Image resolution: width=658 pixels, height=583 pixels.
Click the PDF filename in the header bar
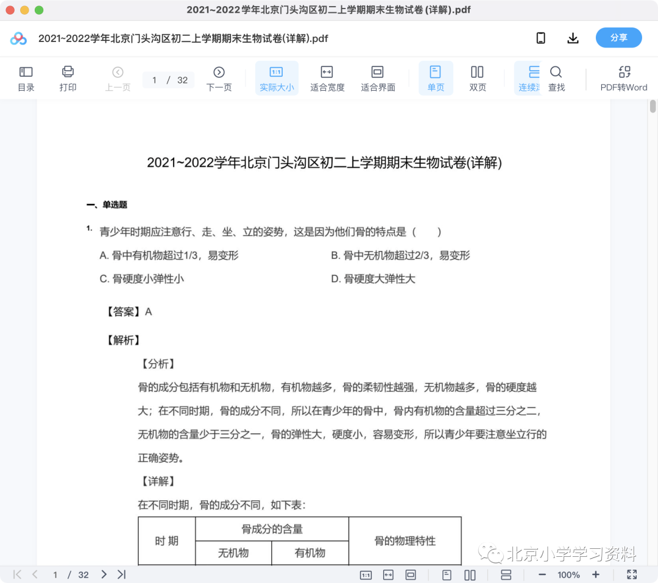(x=183, y=38)
